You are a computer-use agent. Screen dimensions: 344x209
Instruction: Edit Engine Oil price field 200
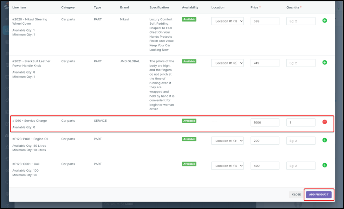(x=265, y=141)
